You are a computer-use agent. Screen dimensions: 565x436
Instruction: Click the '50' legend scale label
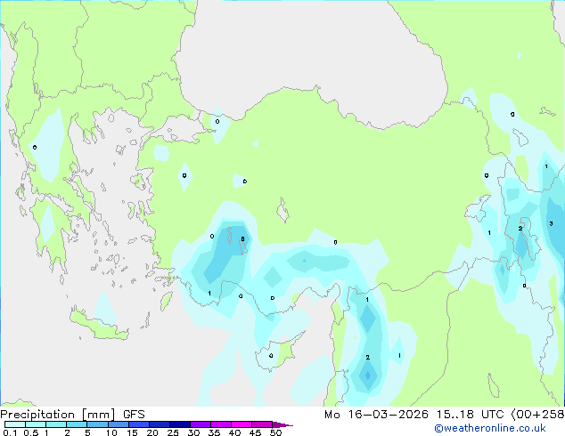[275, 432]
